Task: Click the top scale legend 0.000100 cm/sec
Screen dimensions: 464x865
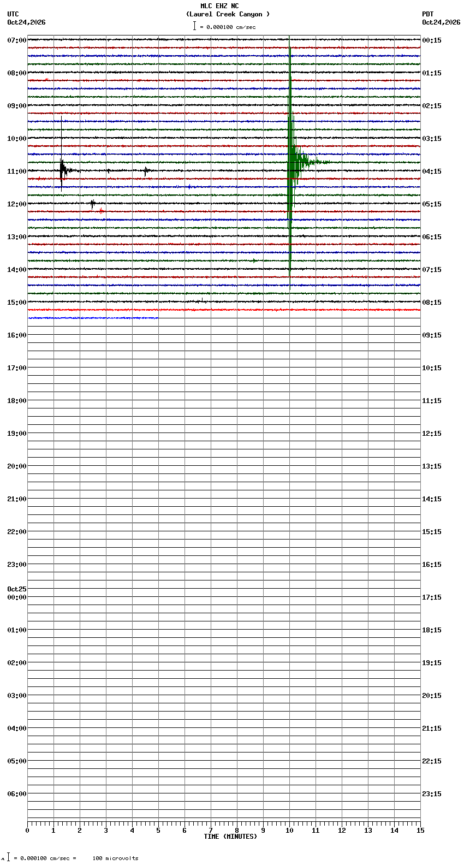Action: tap(224, 26)
